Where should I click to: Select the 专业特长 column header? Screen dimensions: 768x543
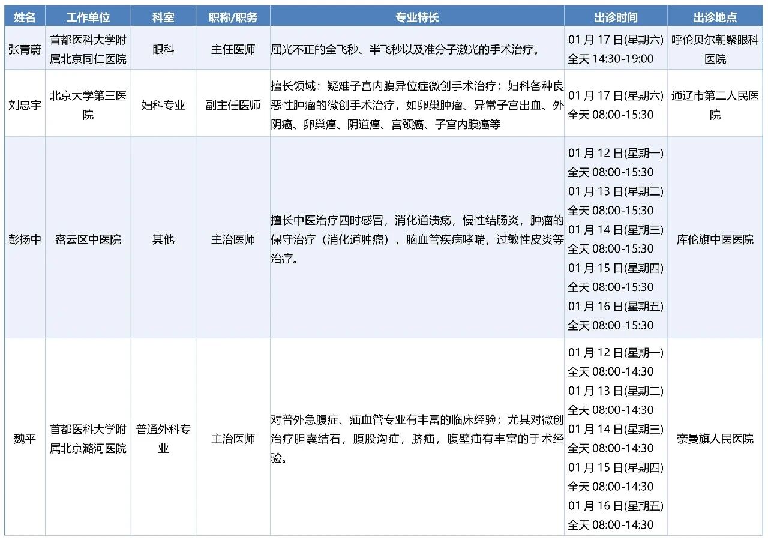point(417,17)
